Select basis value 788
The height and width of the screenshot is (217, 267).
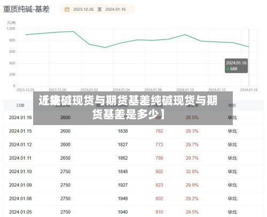[159, 158]
